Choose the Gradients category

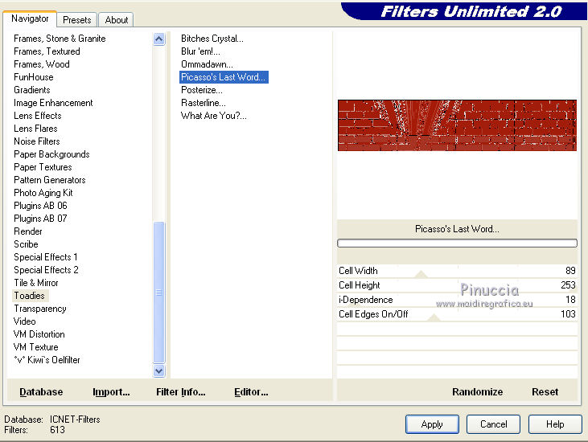tap(32, 90)
